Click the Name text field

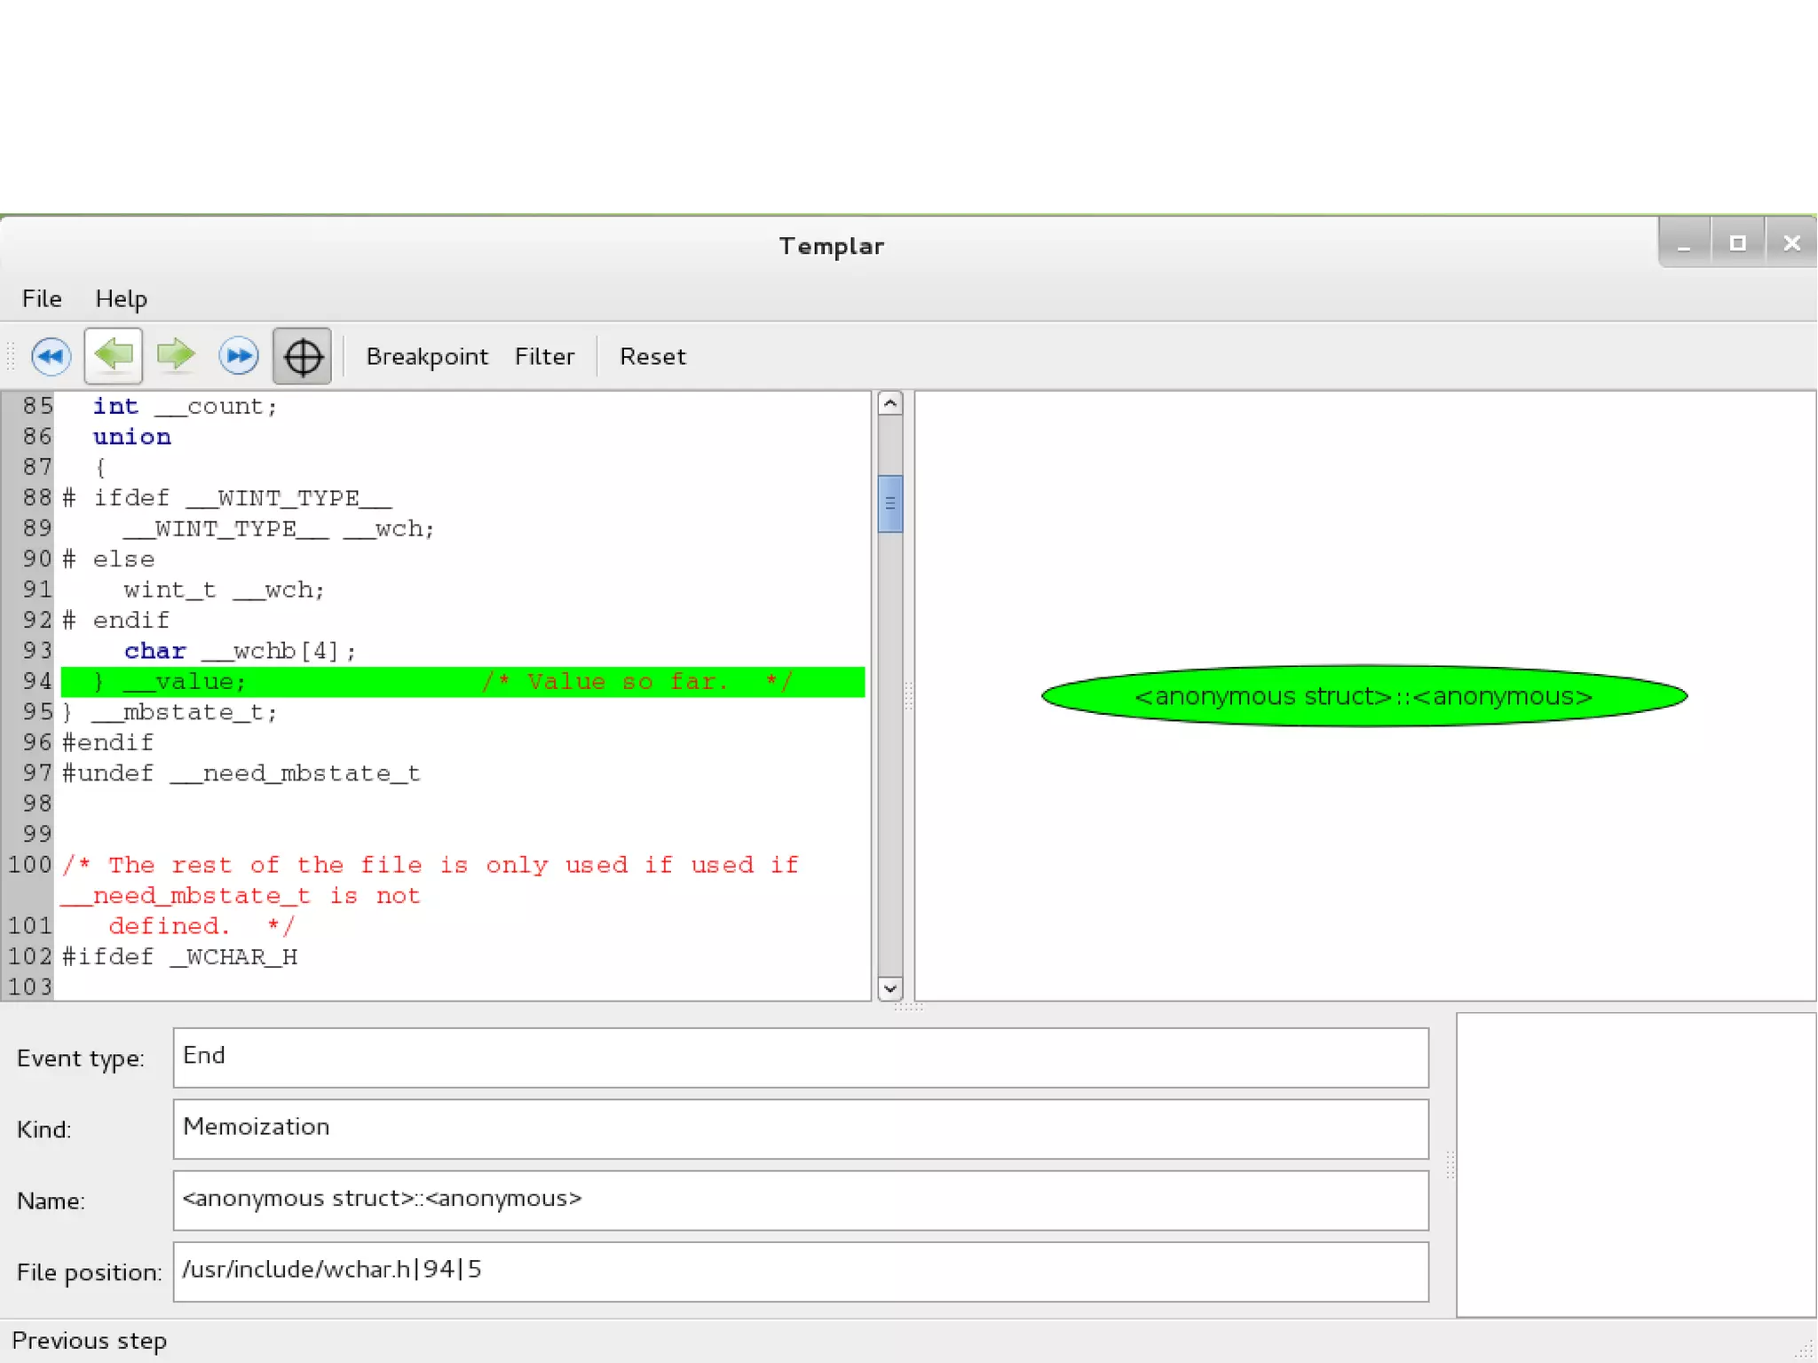(800, 1200)
